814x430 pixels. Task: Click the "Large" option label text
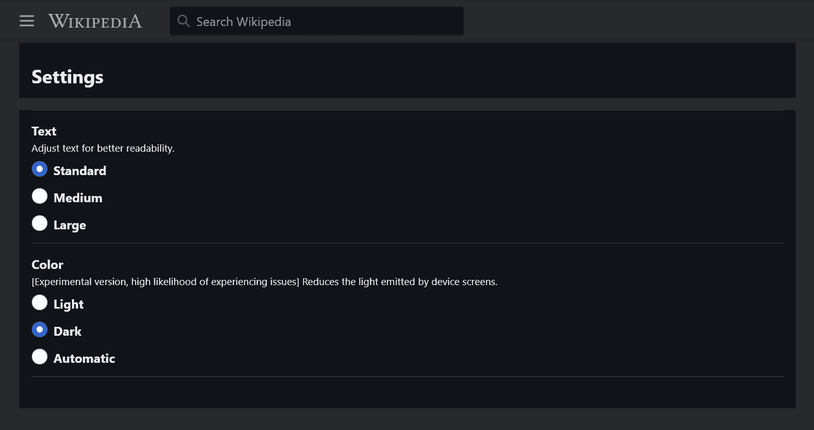[70, 225]
